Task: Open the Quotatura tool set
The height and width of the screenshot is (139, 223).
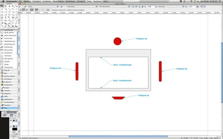Action: (9, 105)
